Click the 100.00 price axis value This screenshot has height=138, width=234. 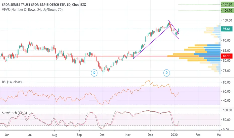pyautogui.click(x=227, y=20)
